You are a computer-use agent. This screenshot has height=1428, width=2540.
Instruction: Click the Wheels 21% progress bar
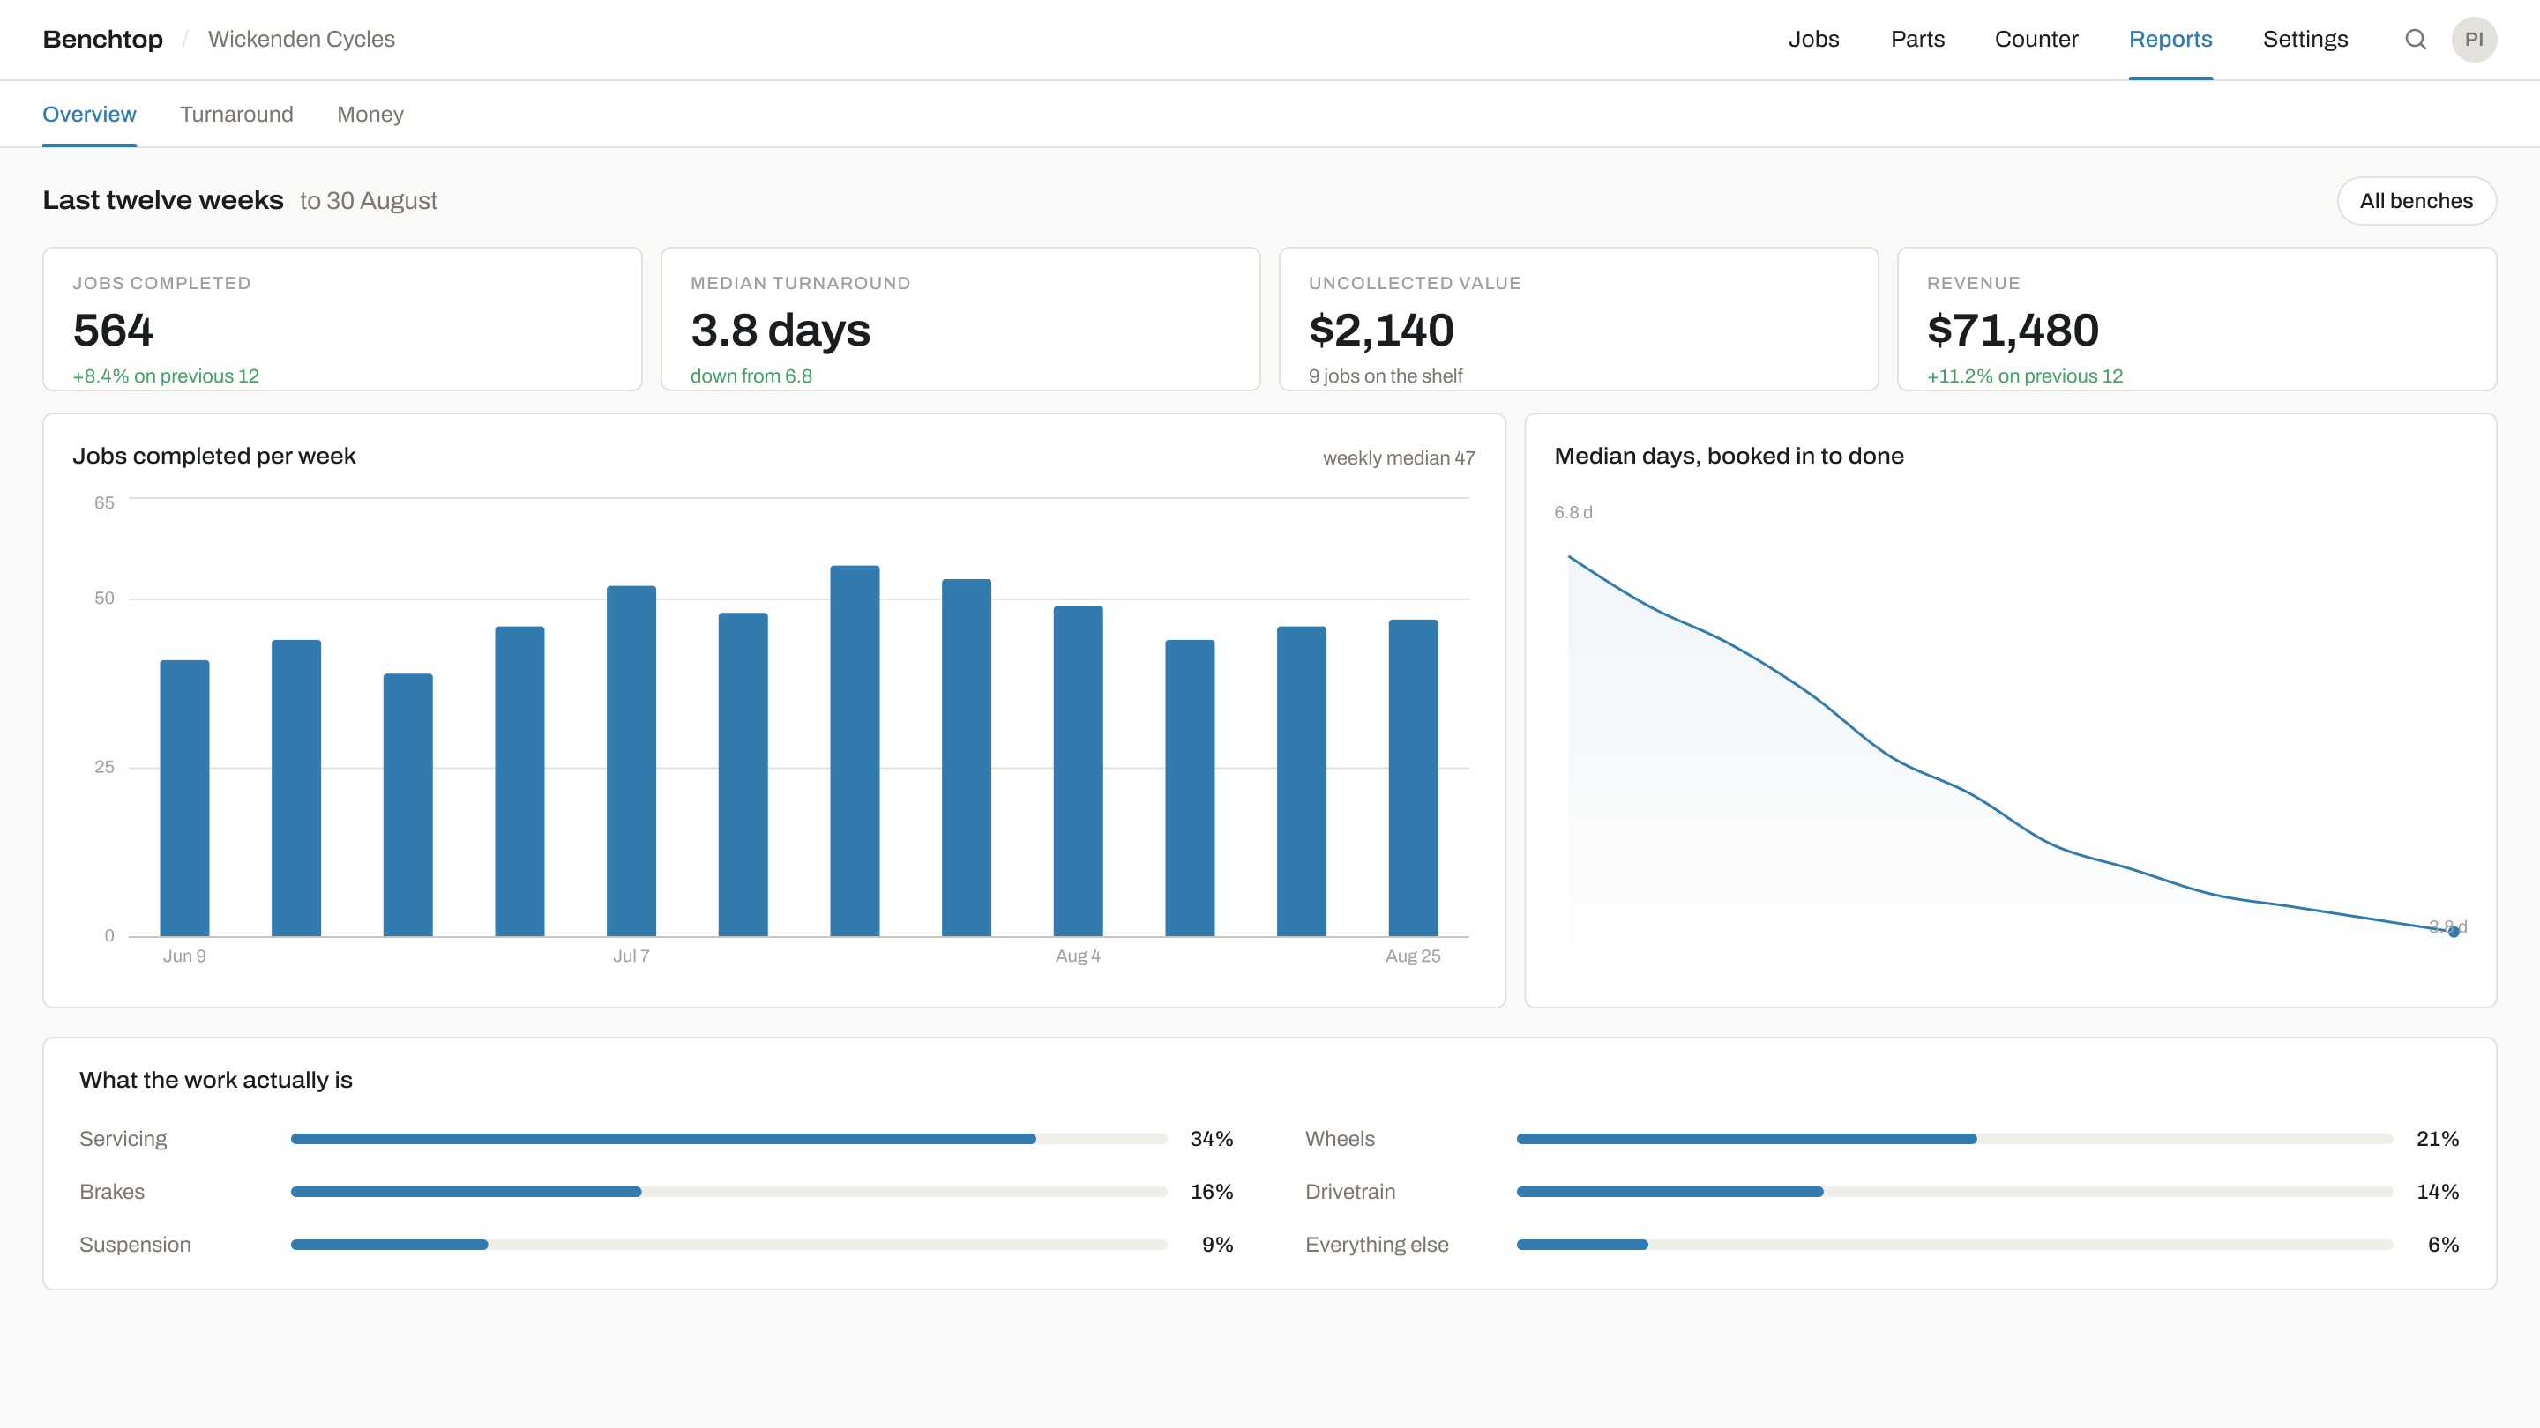pos(1954,1138)
